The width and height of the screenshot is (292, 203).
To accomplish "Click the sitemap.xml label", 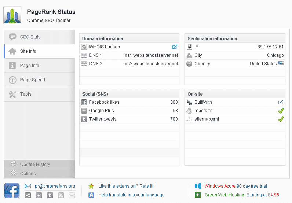I will click(207, 119).
